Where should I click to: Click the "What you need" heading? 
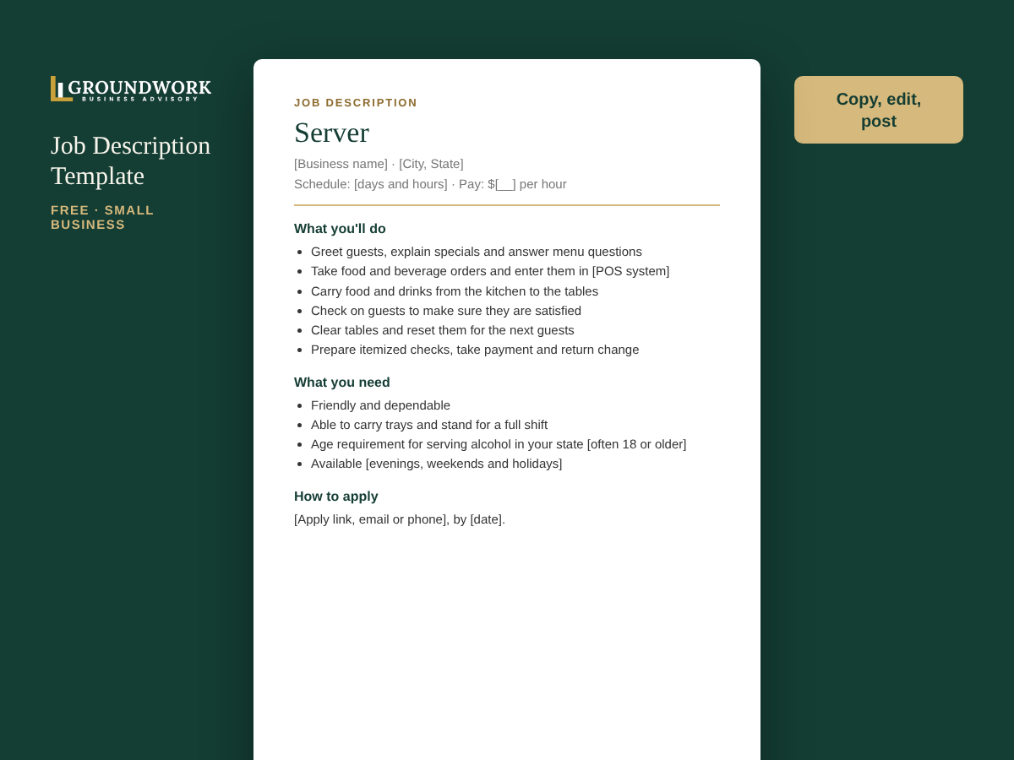[342, 383]
